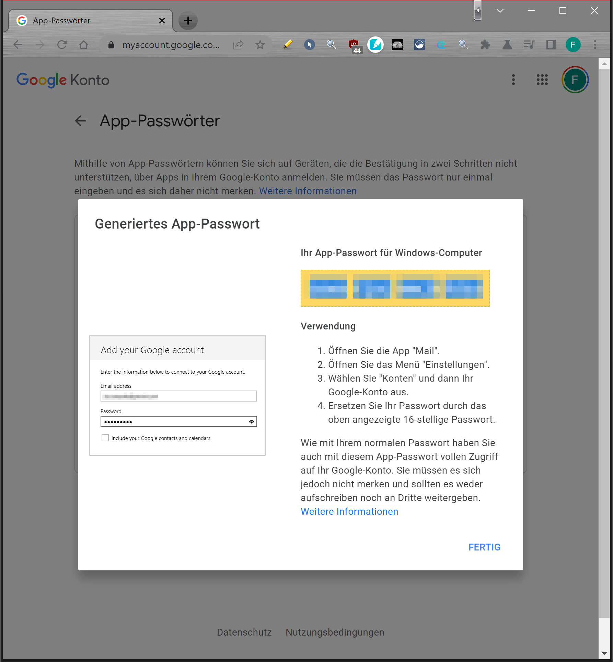Click the page scrollbar up arrow
Image resolution: width=613 pixels, height=662 pixels.
coord(604,64)
